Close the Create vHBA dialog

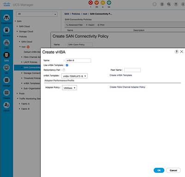coord(182,52)
